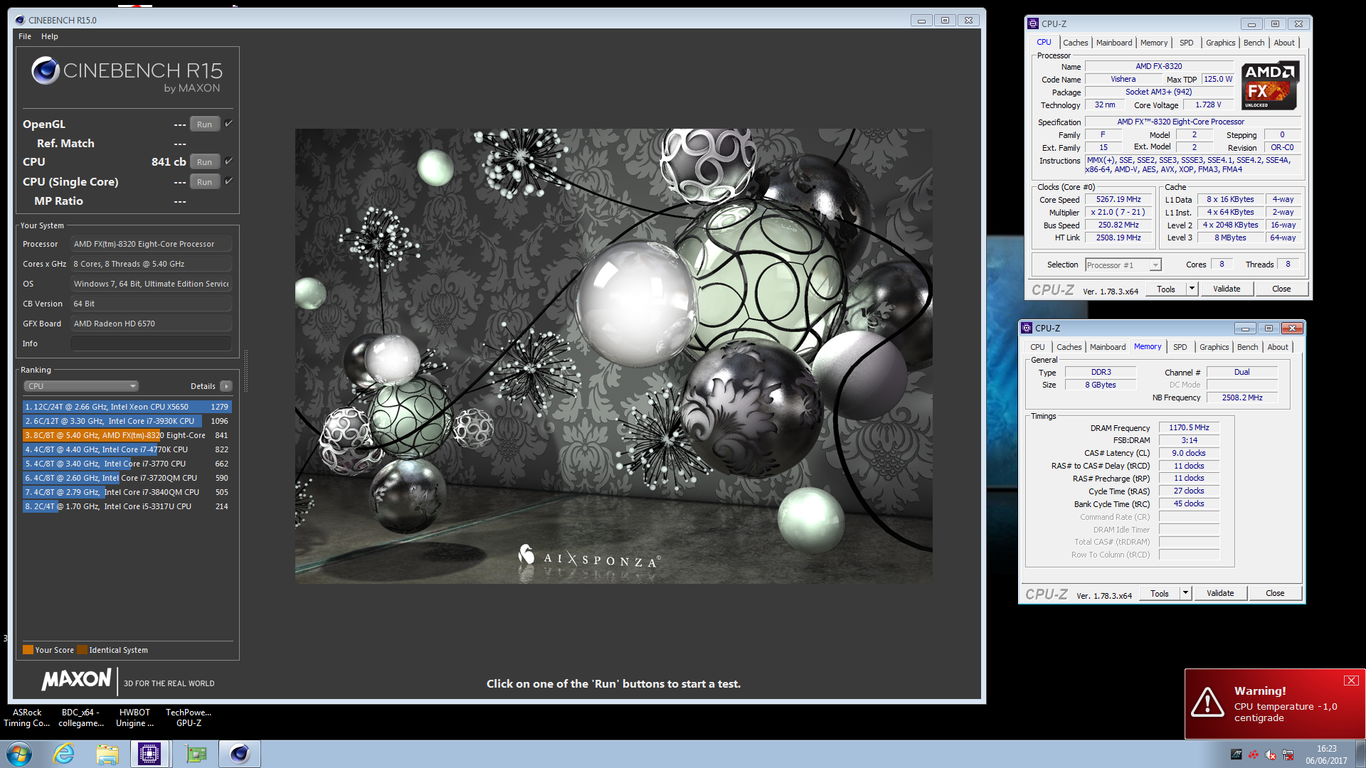The width and height of the screenshot is (1366, 768).
Task: Select the i5-3317U ranking row
Action: click(x=127, y=506)
